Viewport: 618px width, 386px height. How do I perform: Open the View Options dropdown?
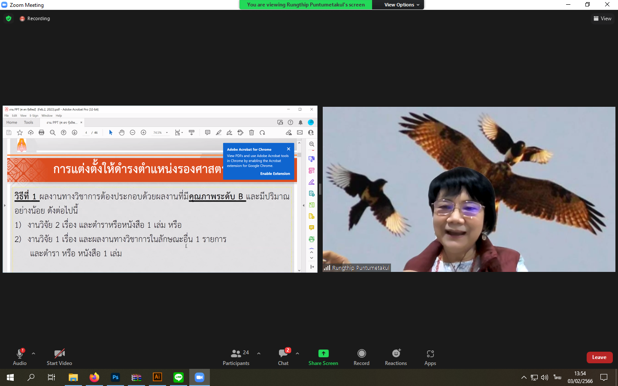(401, 5)
